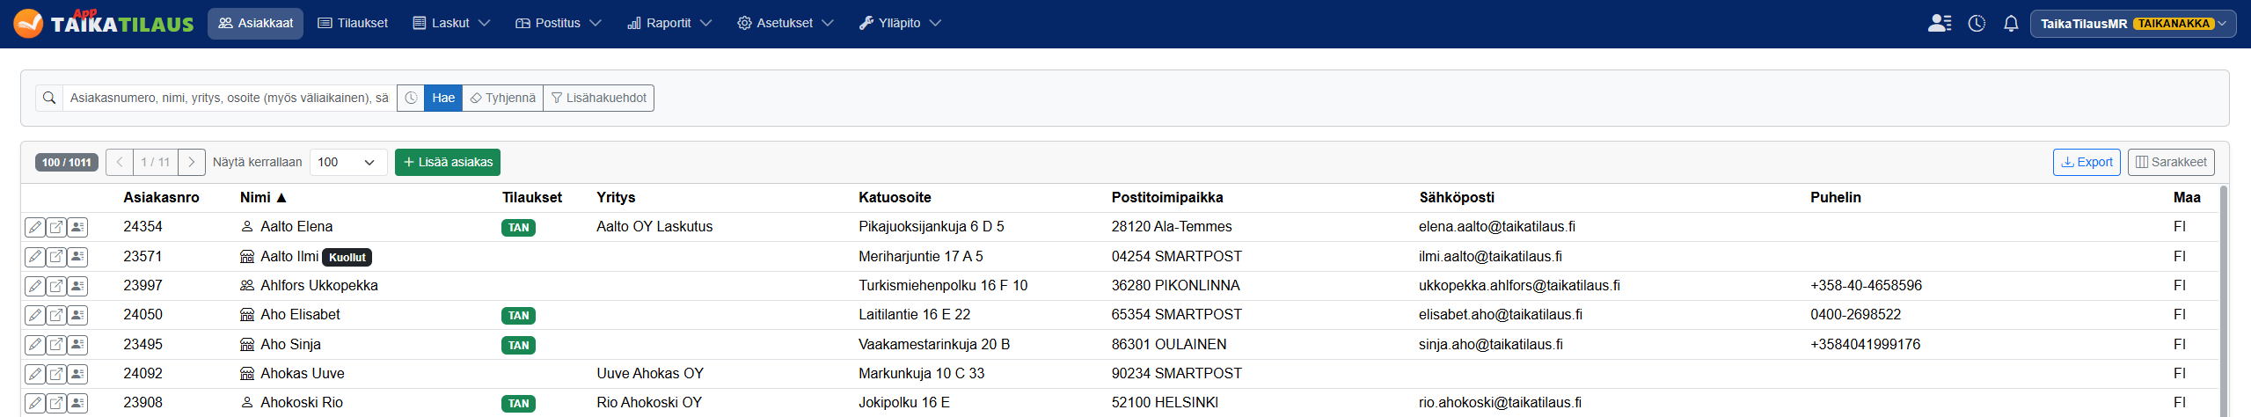Edit customer 23571 with pencil icon

[x=34, y=257]
